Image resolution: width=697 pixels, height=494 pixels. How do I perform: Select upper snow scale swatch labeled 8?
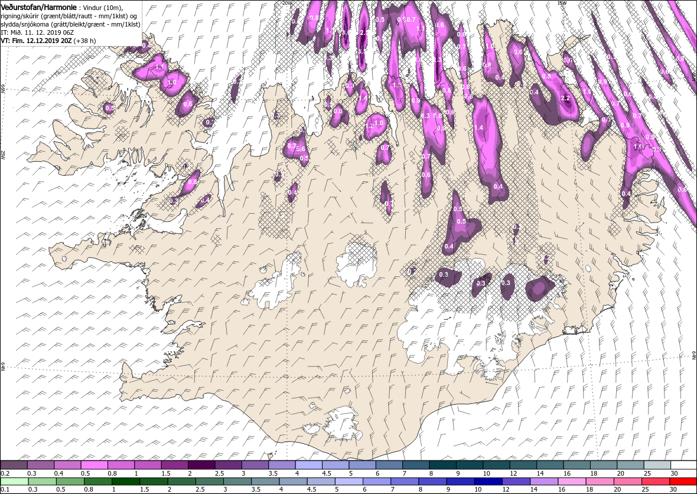tap(442, 464)
